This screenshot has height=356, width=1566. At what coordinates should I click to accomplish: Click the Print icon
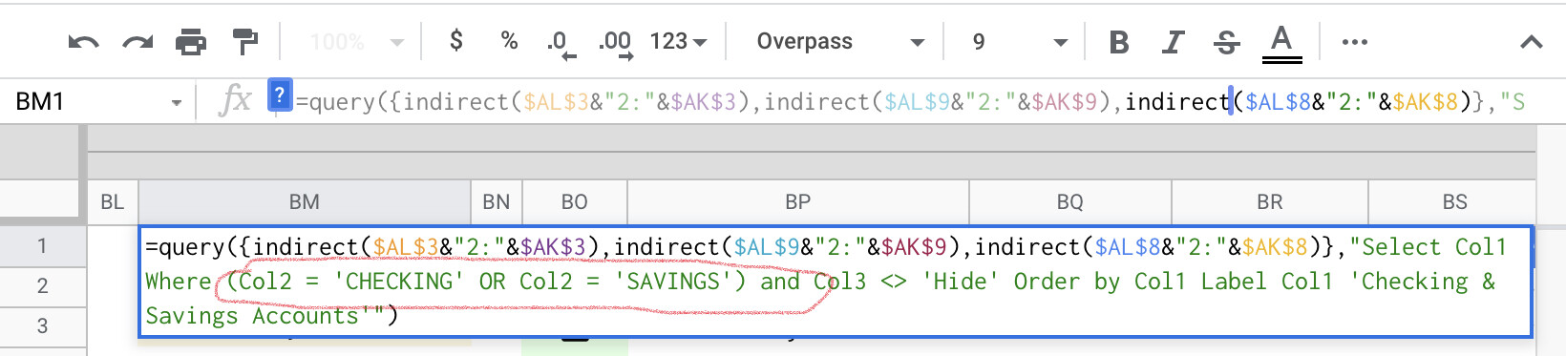191,42
